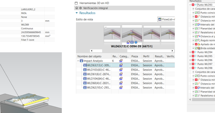The width and height of the screenshot is (215, 113).
Task: Select WLD61(6):C-2874 result row
Action: [125, 74]
